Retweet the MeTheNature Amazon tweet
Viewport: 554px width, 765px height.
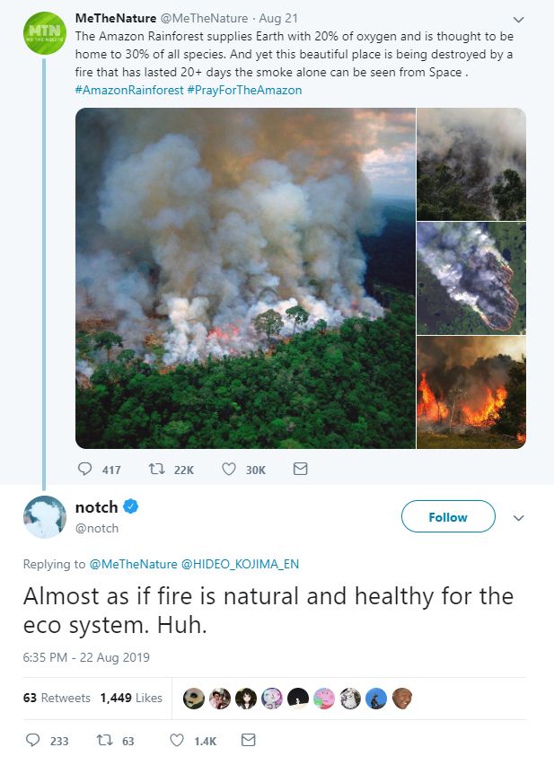[156, 469]
